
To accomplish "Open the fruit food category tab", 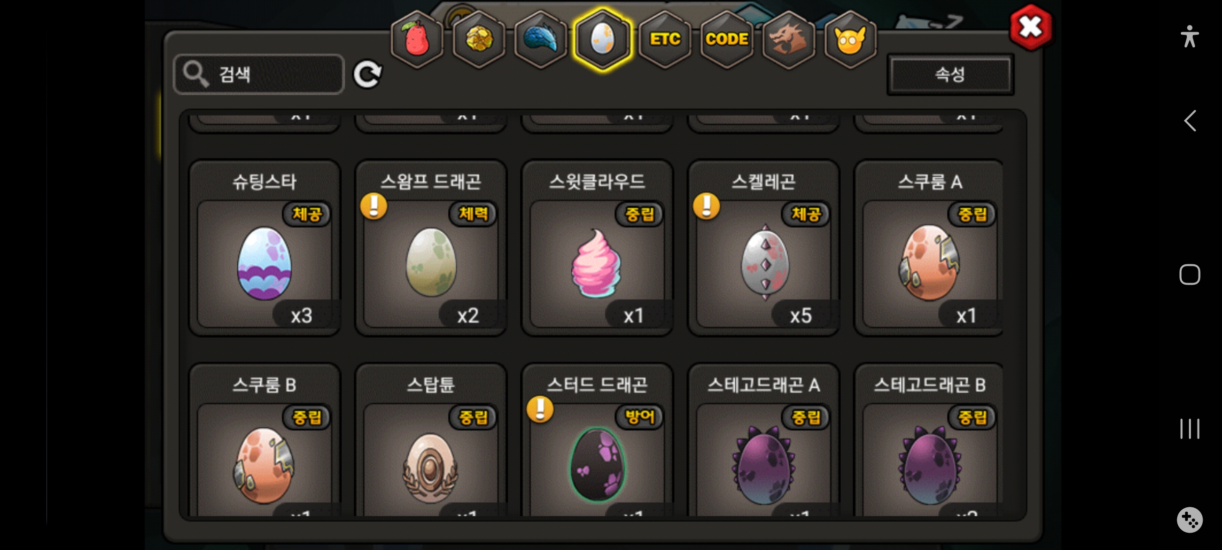I will coord(417,39).
